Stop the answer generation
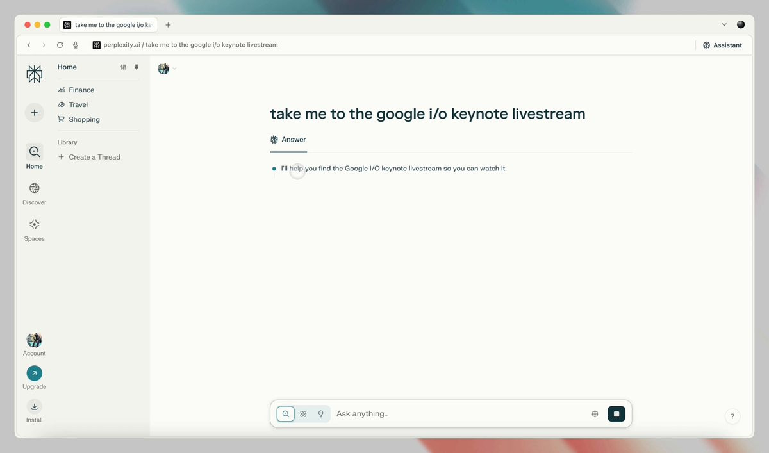The width and height of the screenshot is (769, 453). [x=616, y=414]
